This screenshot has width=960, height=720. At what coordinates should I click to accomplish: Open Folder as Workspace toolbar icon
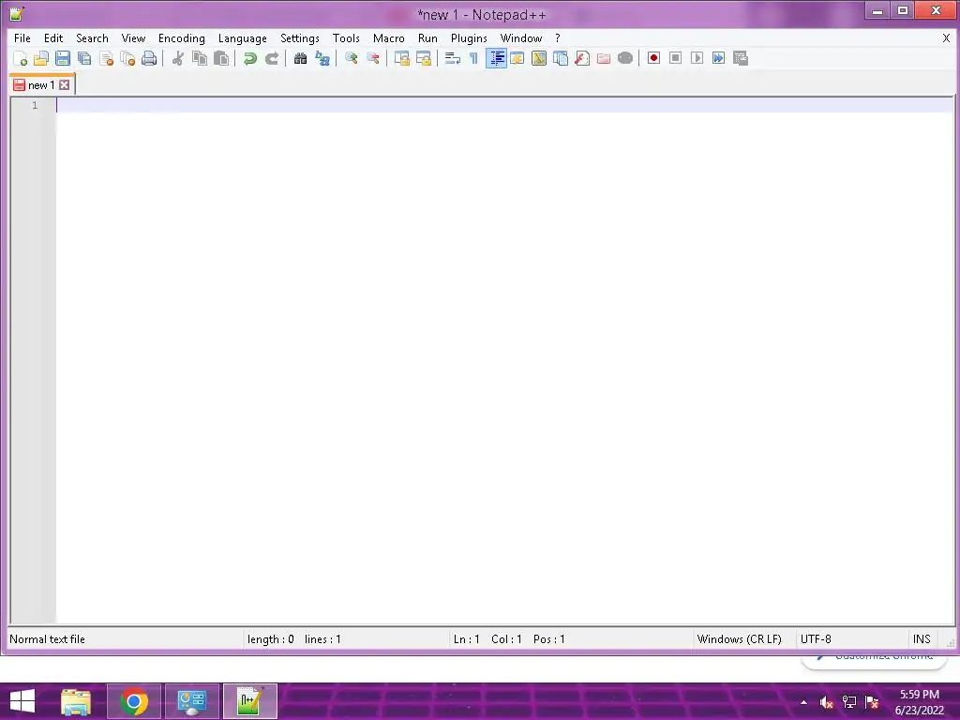coord(604,58)
